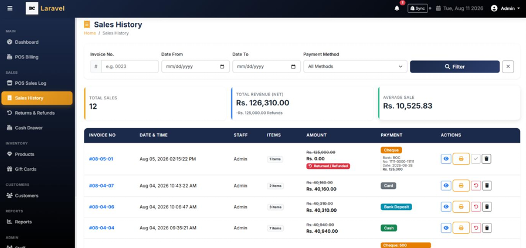The image size is (526, 248).
Task: Click the BC Laravel logo
Action: (45, 8)
